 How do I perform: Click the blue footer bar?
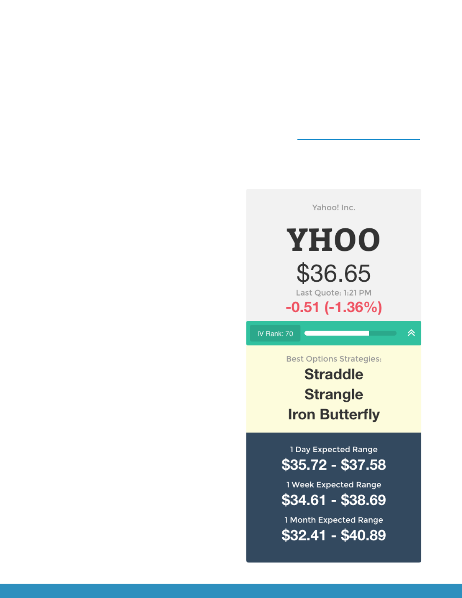coord(231,591)
